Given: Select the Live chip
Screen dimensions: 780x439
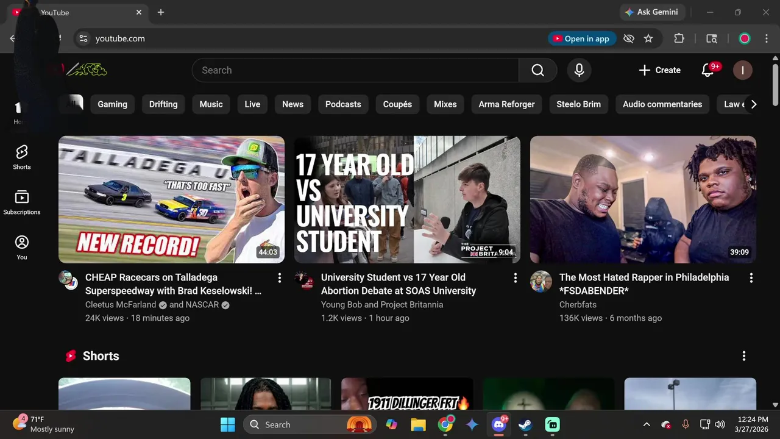Looking at the screenshot, I should tap(252, 104).
